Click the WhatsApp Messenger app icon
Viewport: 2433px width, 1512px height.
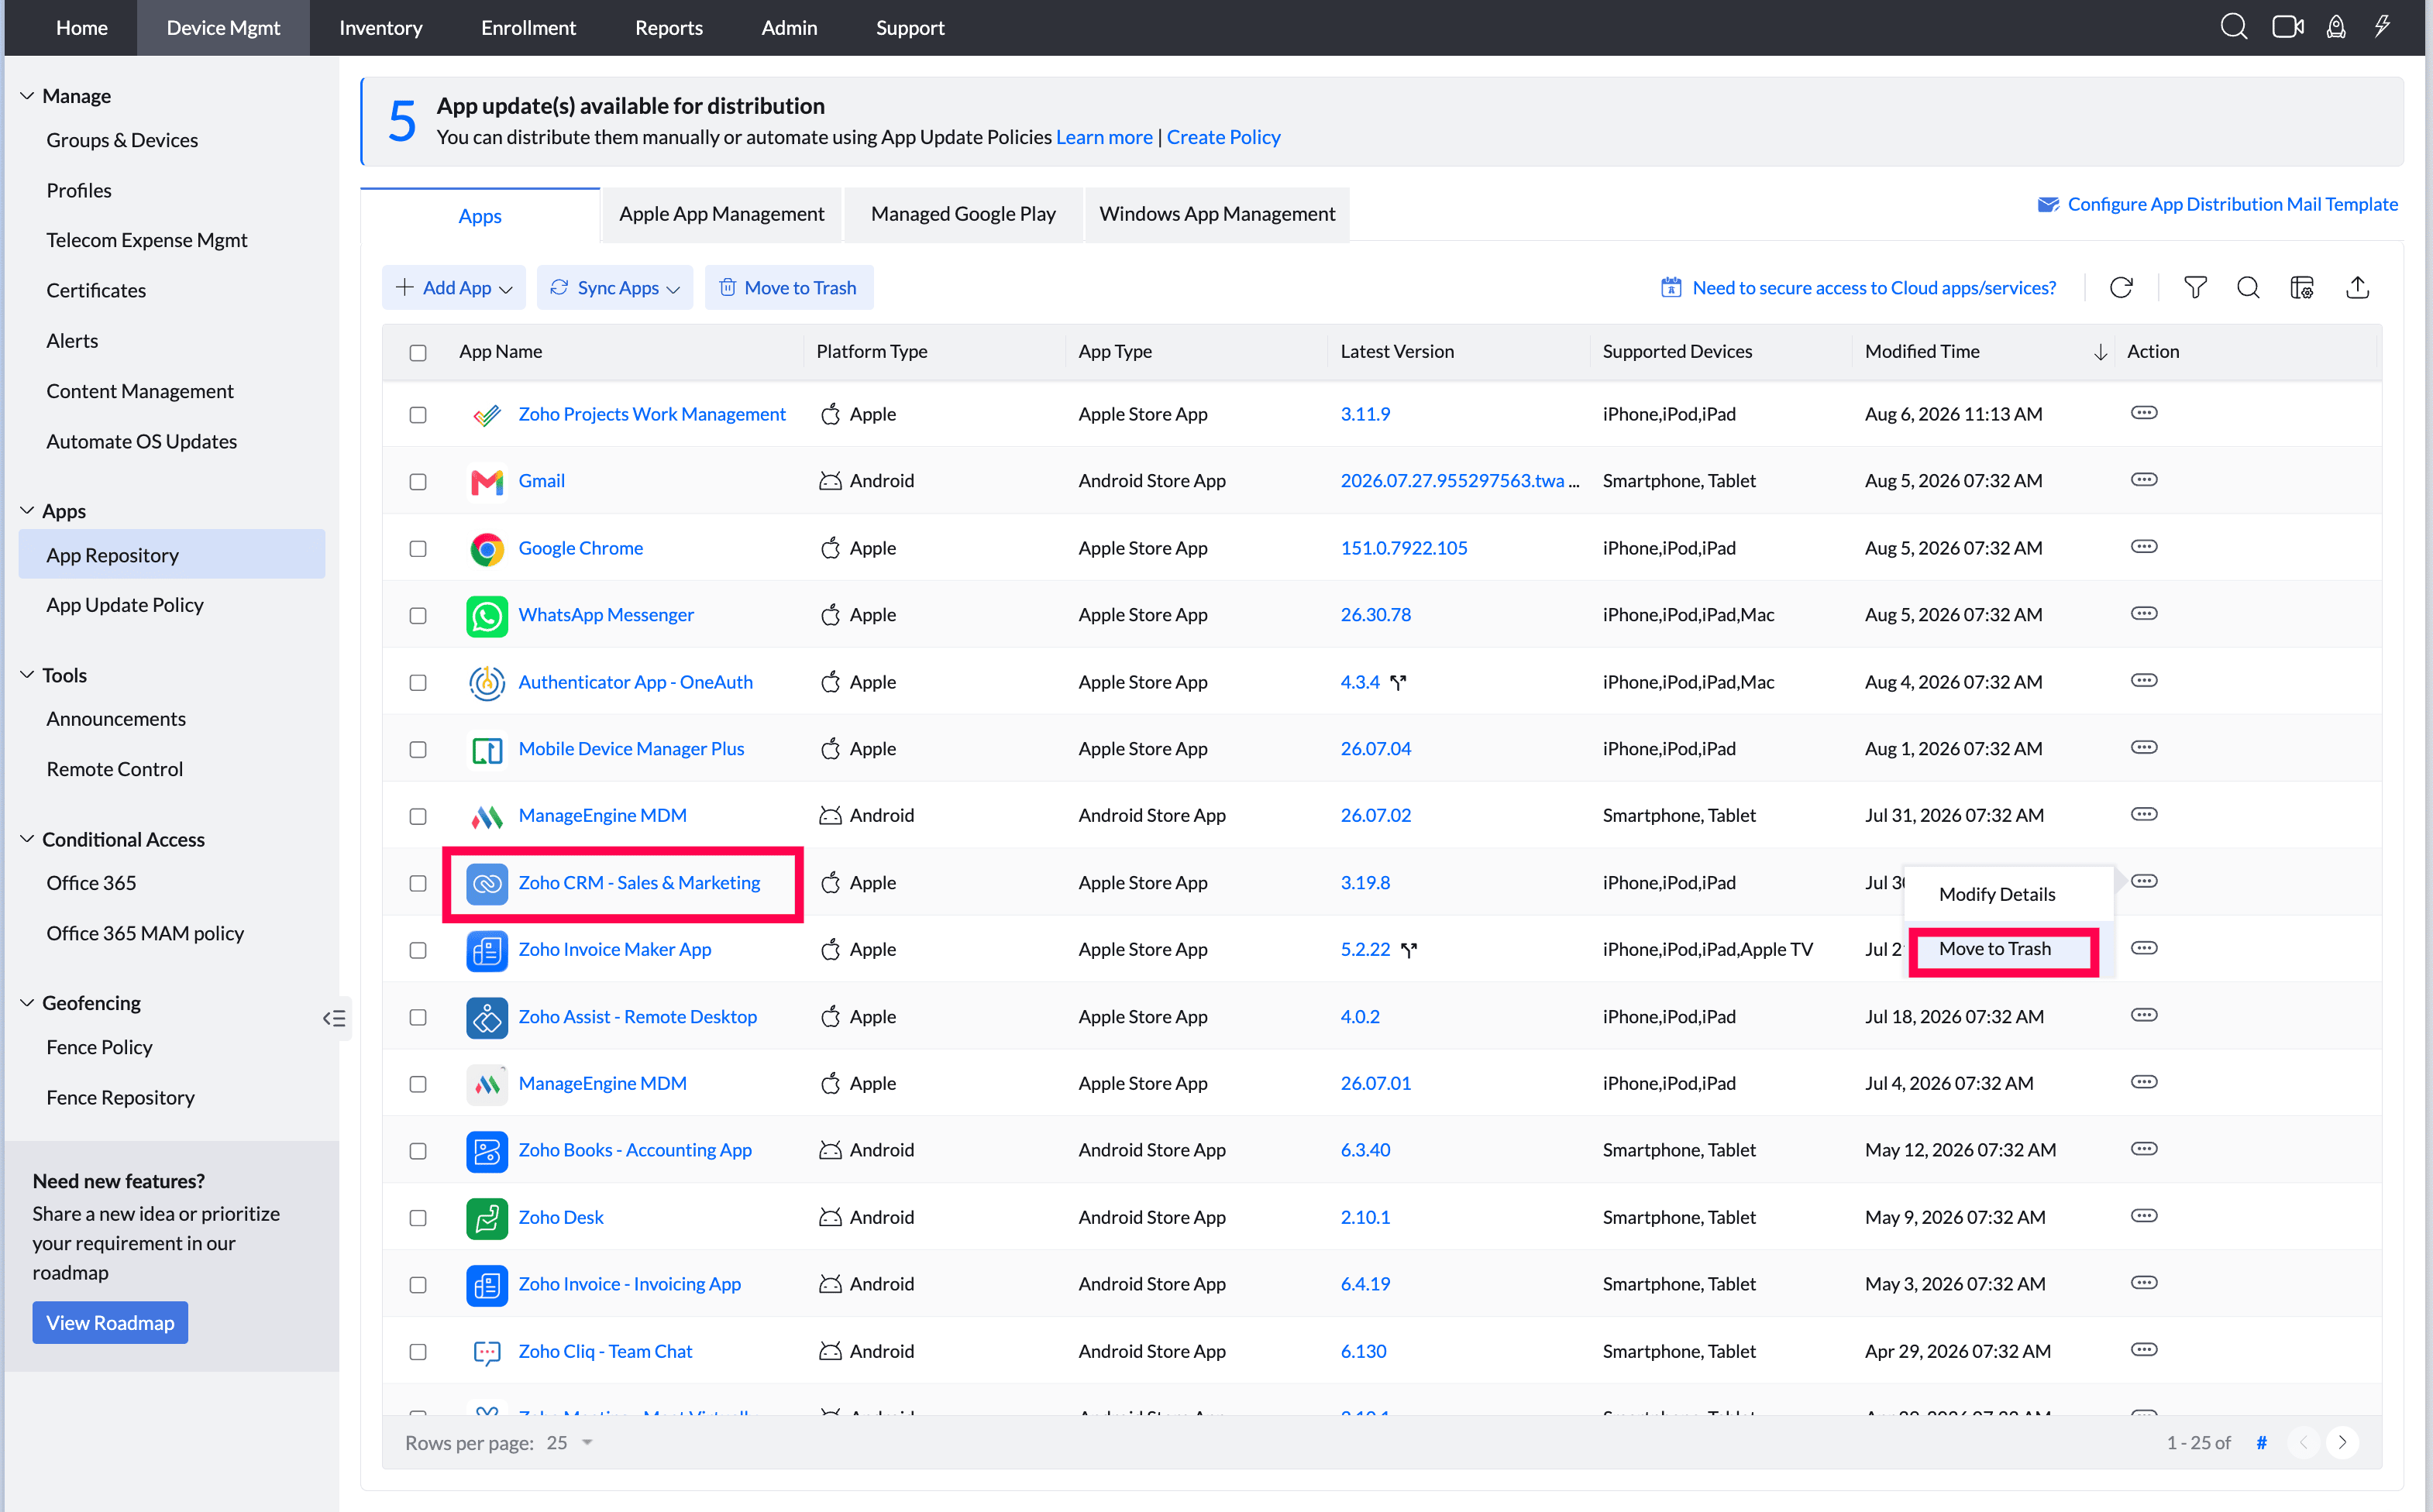coord(487,616)
